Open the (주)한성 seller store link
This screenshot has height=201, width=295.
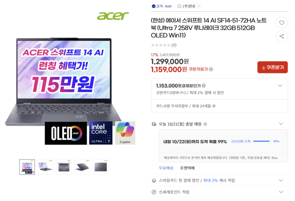[189, 6]
